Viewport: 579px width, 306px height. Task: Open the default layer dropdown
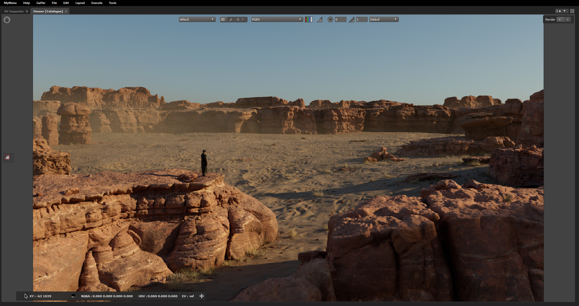(197, 19)
